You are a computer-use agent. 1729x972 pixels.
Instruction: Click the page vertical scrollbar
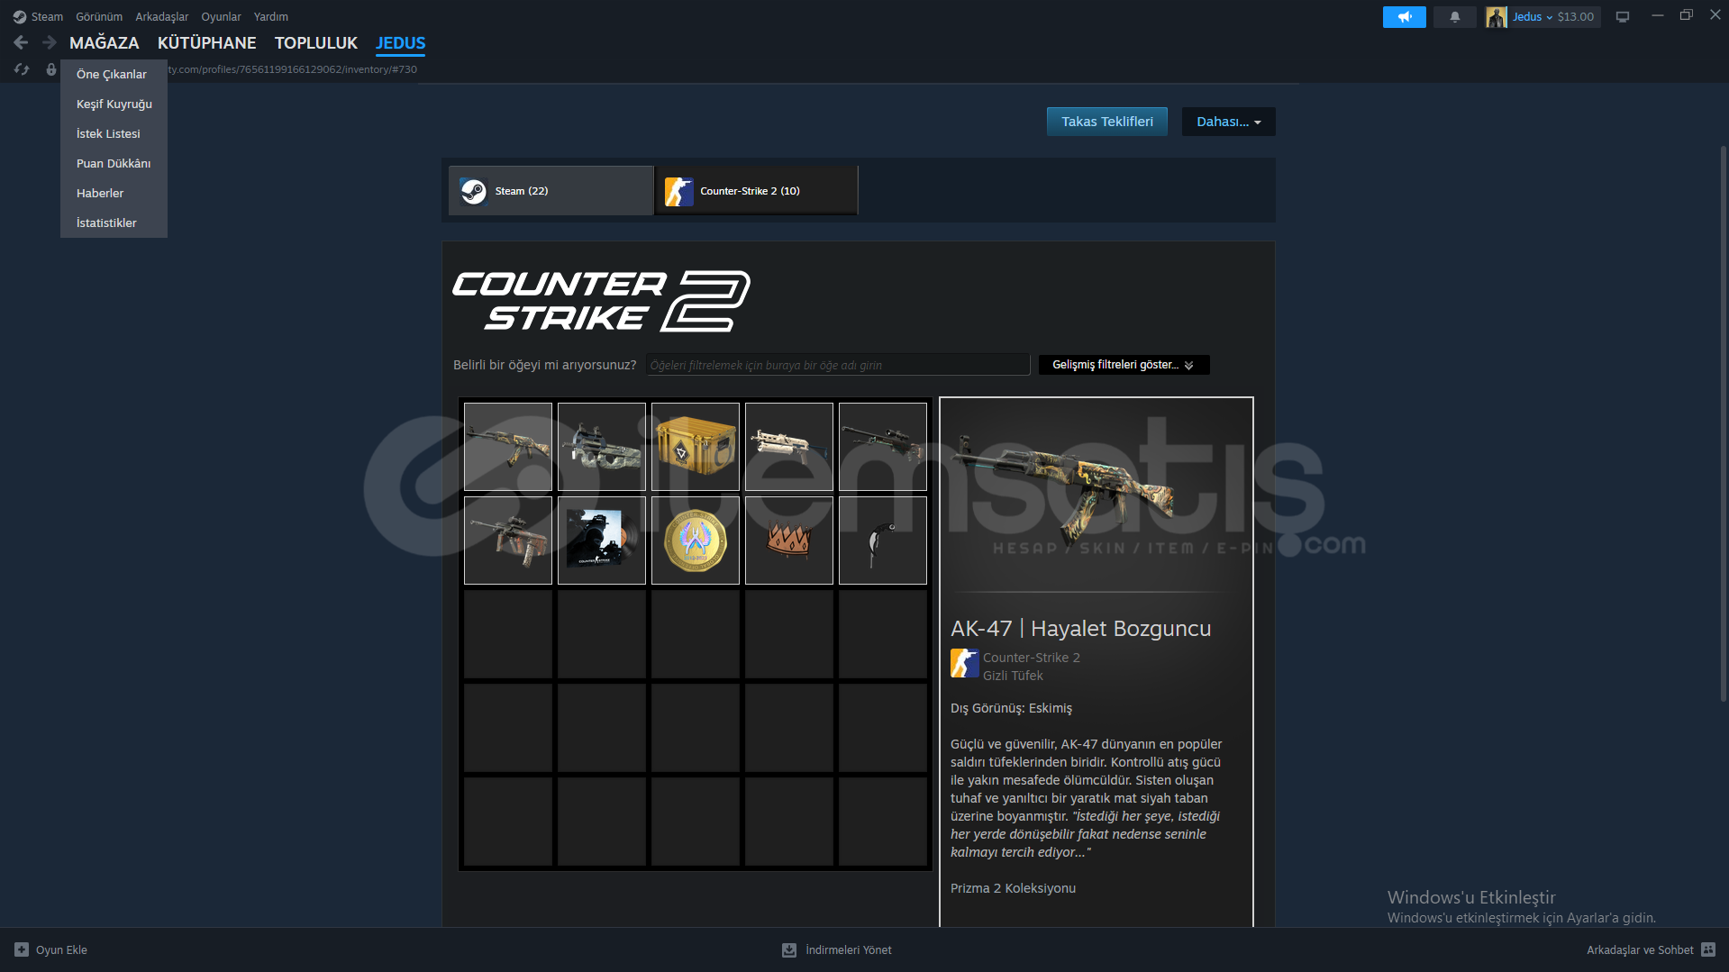1723,423
